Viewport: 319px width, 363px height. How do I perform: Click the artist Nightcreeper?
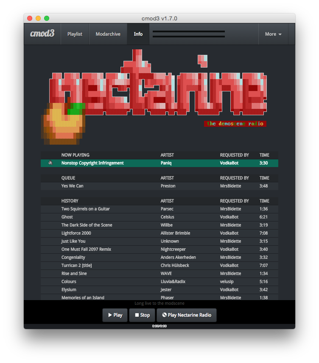pos(173,250)
